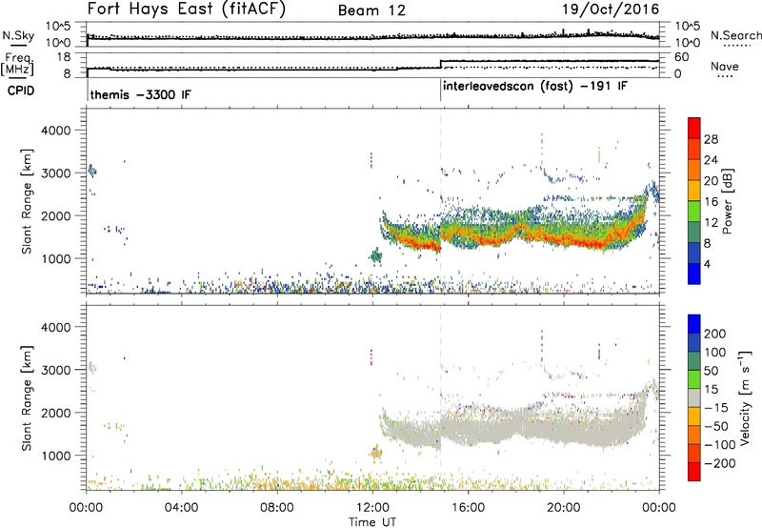Click the 'CPID' label

[21, 91]
